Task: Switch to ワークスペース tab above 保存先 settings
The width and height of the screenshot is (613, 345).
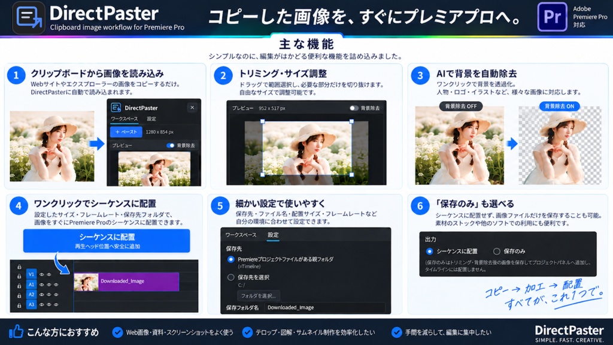Action: pos(241,235)
